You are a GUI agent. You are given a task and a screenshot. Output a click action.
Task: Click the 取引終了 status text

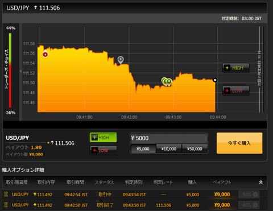coord(105,205)
